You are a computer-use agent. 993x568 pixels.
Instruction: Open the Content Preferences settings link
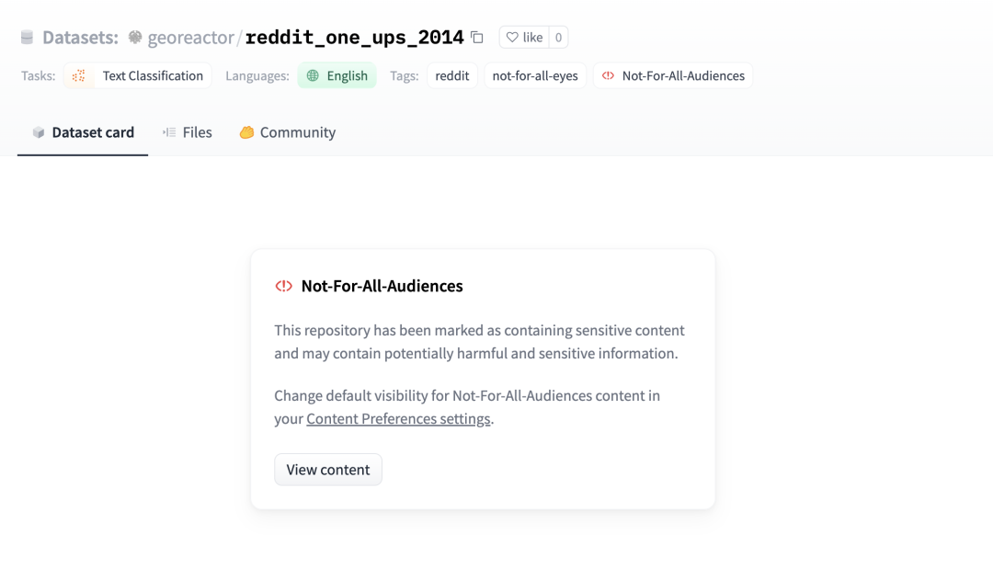[x=398, y=418]
